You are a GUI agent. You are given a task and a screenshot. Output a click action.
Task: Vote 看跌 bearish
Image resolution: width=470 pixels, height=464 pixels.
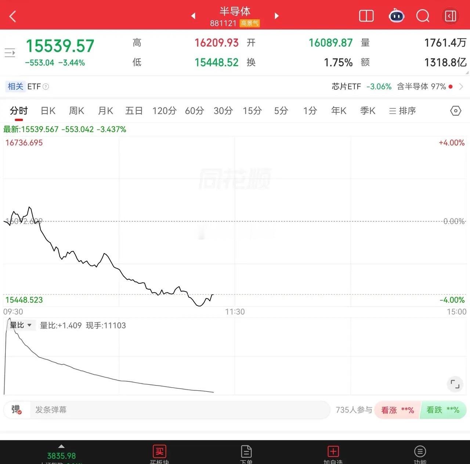443,410
